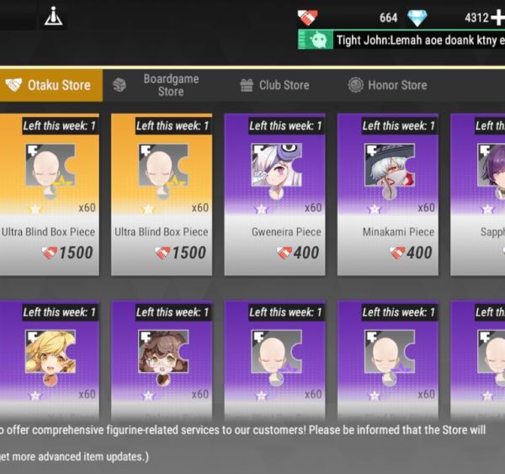Purchase Gweneira Piece for 400
The height and width of the screenshot is (474, 505).
pyautogui.click(x=274, y=194)
